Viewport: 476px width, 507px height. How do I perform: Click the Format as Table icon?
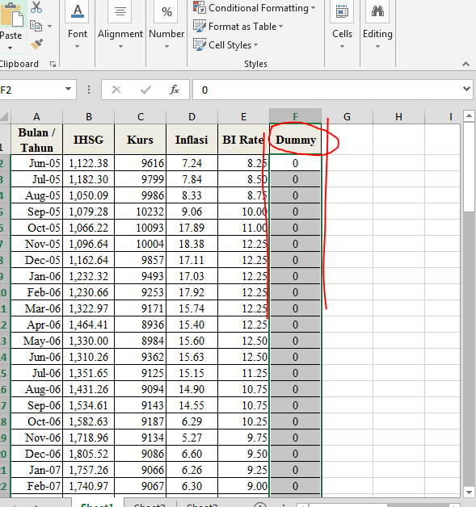tap(200, 26)
